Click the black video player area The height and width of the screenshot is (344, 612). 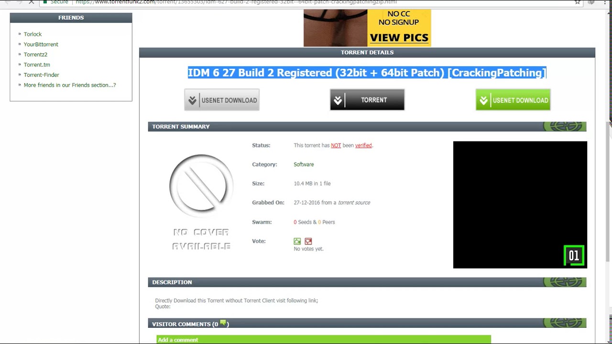click(x=520, y=204)
